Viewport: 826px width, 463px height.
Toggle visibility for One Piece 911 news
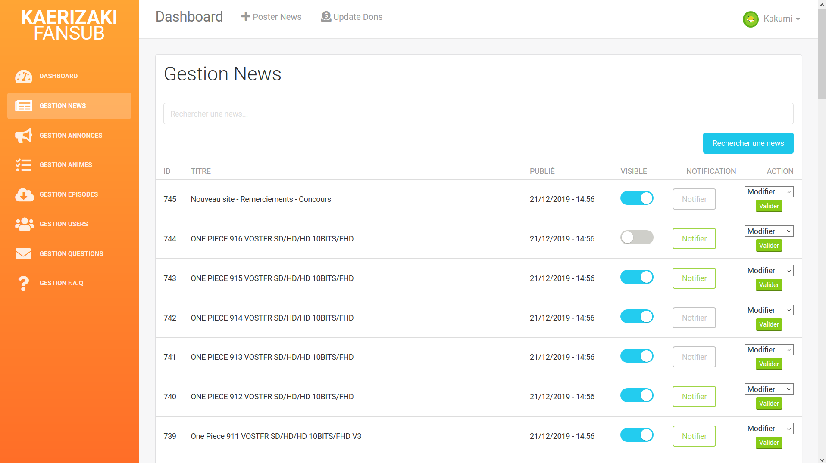pos(637,435)
